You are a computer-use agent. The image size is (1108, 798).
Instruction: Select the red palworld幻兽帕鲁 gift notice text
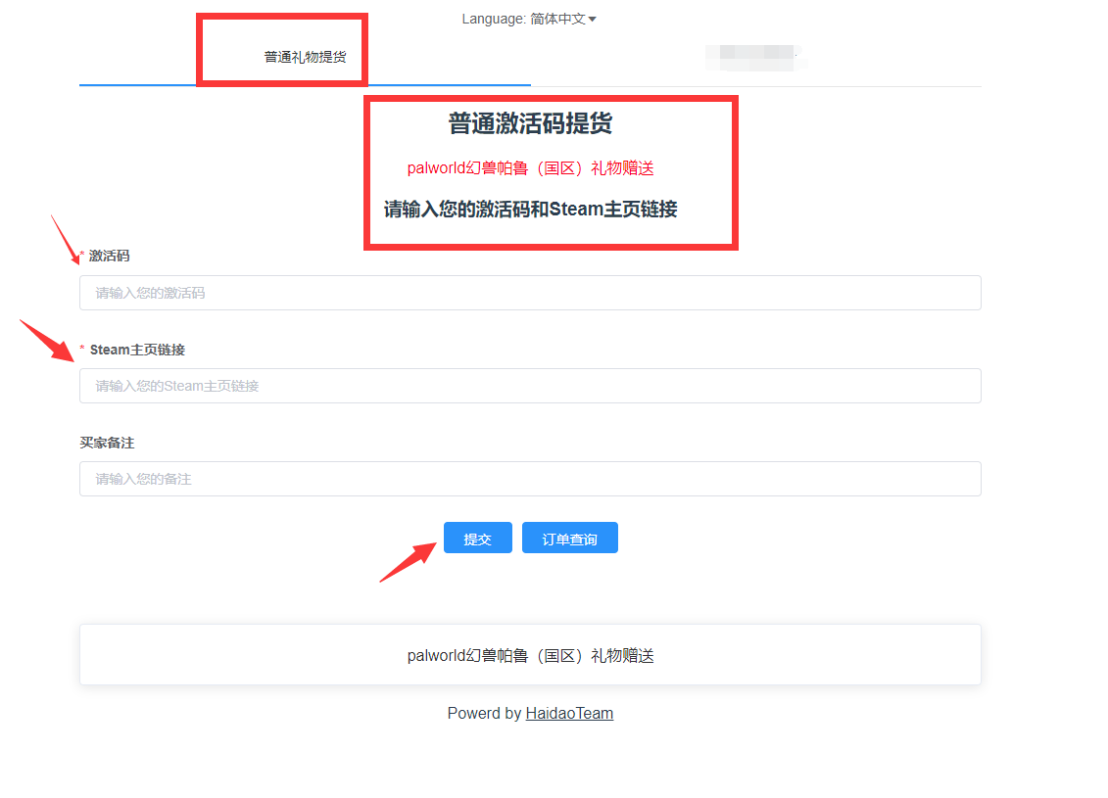click(x=530, y=168)
